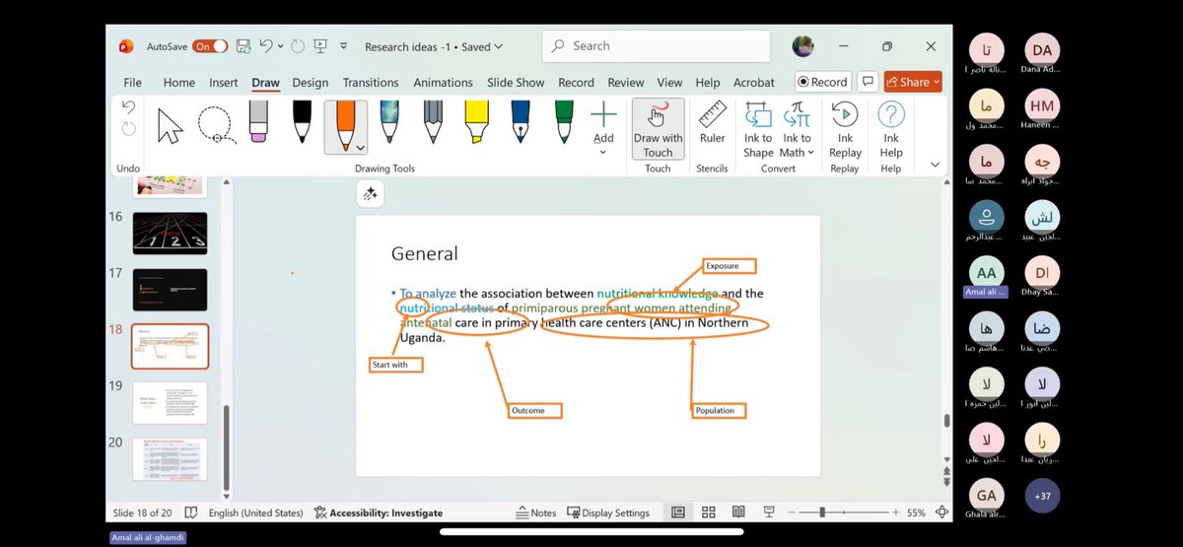Click Ink to Shape
The image size is (1183, 547).
[758, 129]
